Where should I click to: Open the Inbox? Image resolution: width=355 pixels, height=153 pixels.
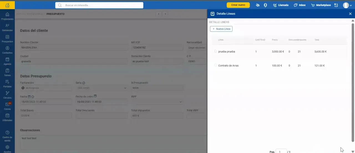pyautogui.click(x=300, y=5)
